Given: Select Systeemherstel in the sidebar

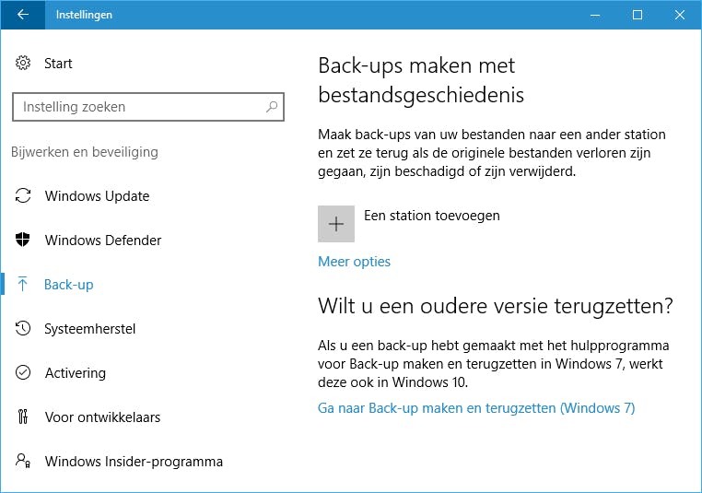Looking at the screenshot, I should pyautogui.click(x=90, y=329).
